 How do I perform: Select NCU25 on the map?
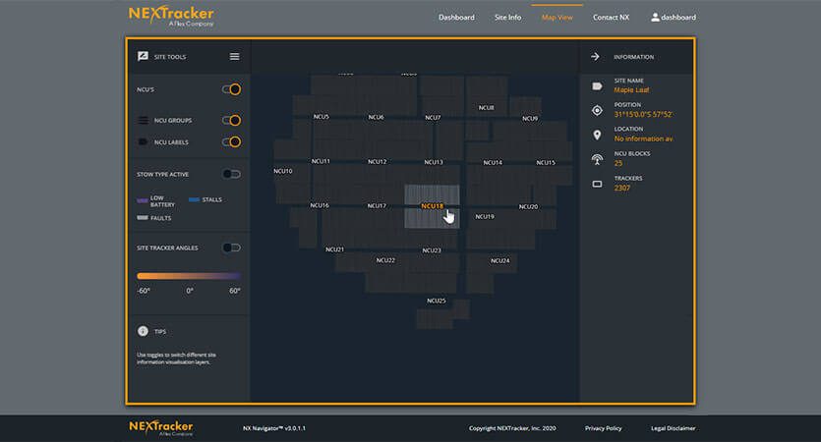pos(437,301)
